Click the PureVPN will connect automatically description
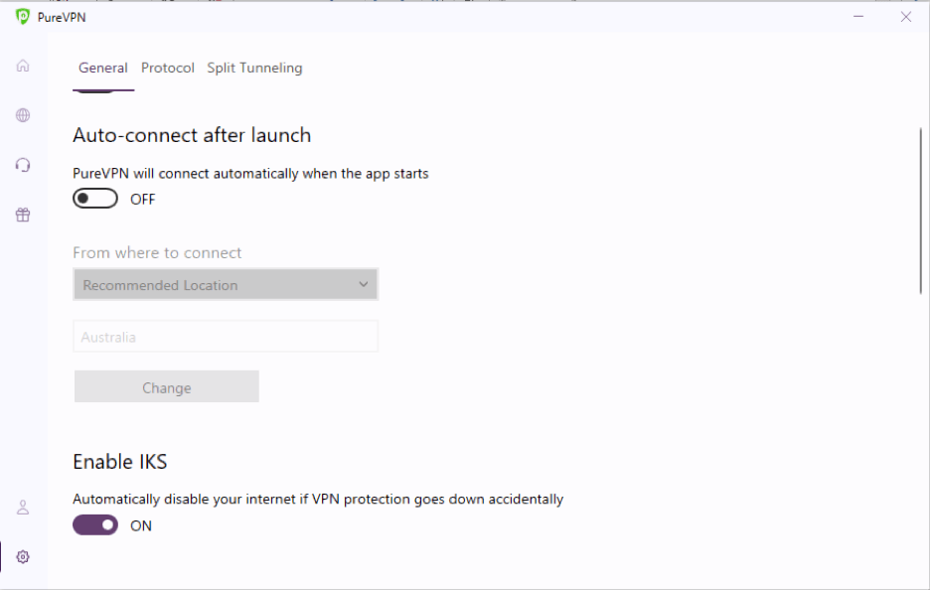This screenshot has width=930, height=590. tap(250, 174)
